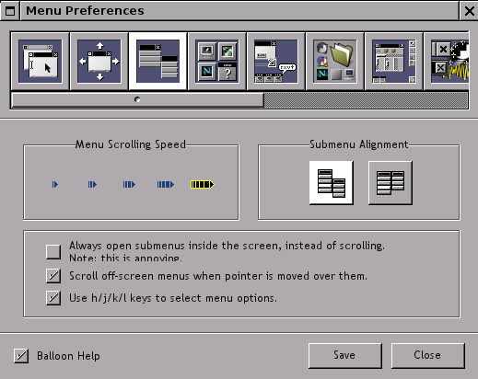This screenshot has height=379, width=478.
Task: Open the folder search path preferences icon
Action: 335,62
